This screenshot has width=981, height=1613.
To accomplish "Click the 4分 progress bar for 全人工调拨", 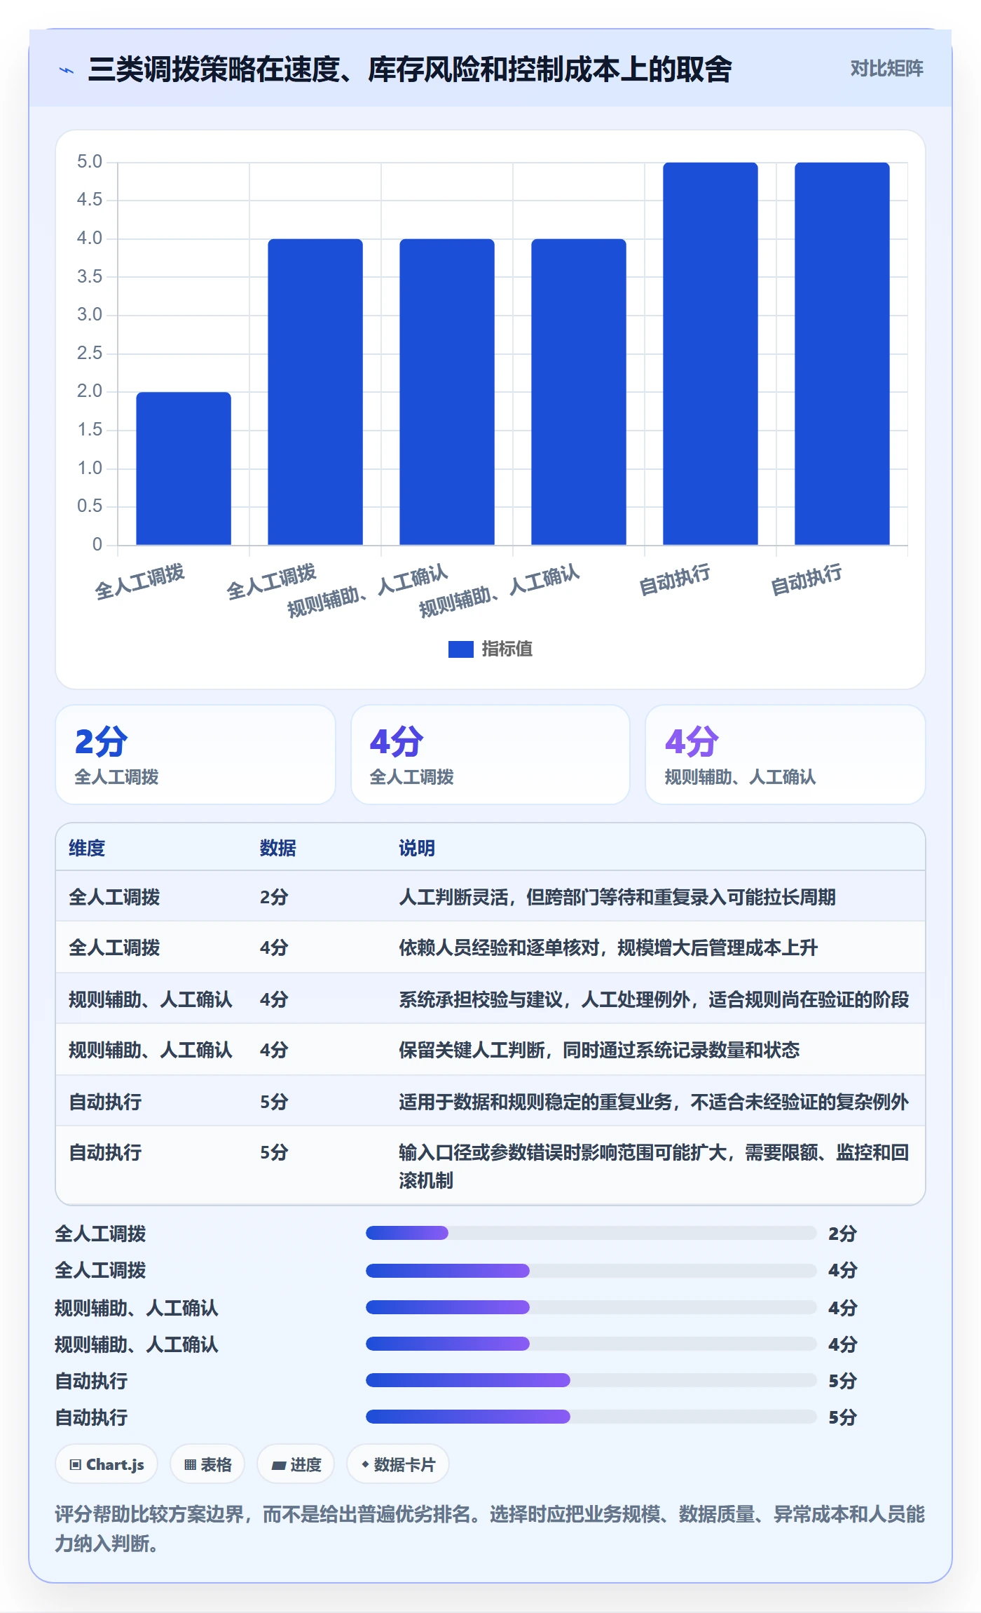I will tap(591, 1271).
